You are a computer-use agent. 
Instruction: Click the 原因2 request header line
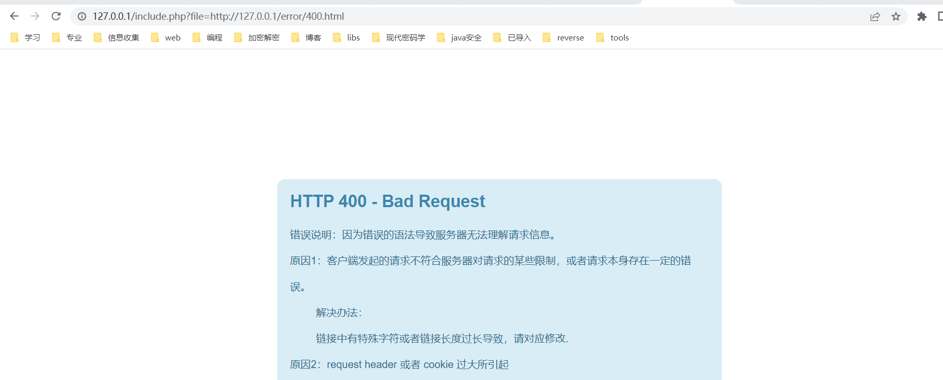coord(399,364)
